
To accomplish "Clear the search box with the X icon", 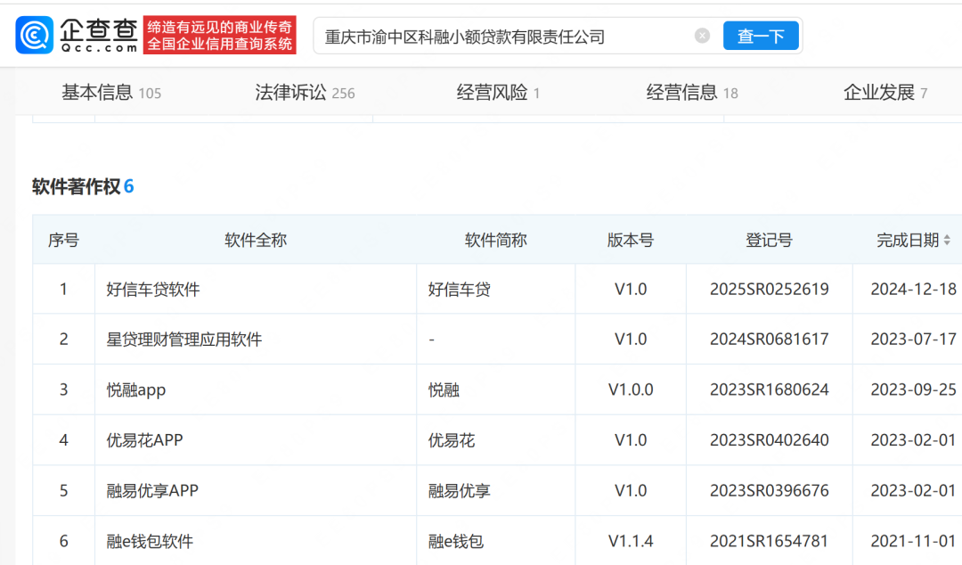I will [x=703, y=37].
